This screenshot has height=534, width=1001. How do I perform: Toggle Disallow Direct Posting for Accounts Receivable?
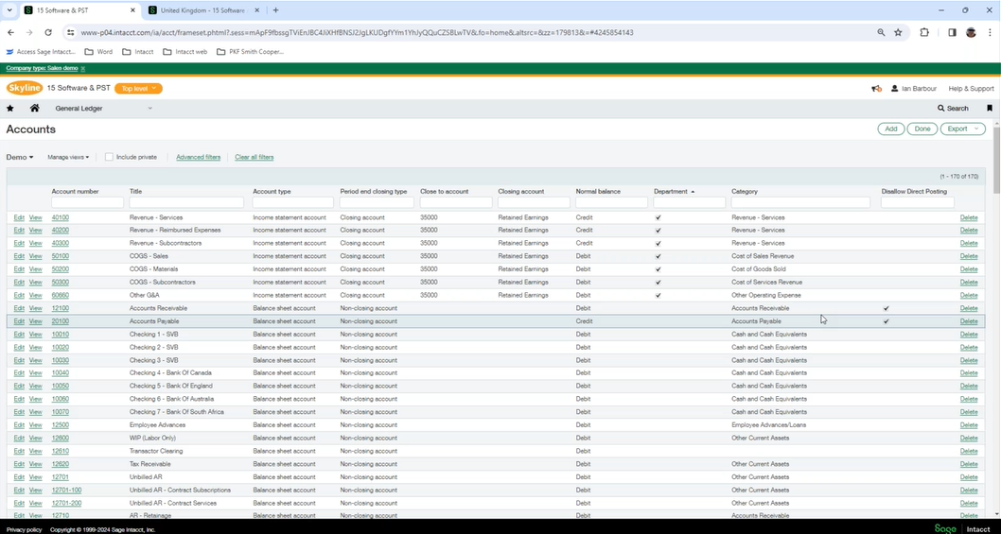886,308
